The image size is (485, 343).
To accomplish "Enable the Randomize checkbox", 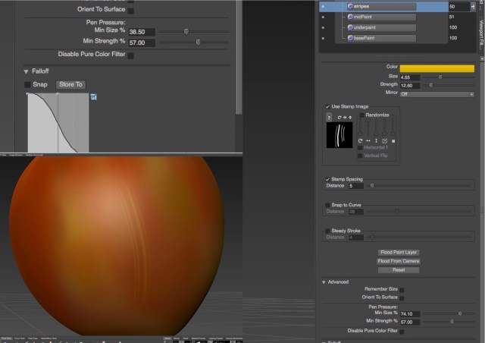I will pos(362,115).
